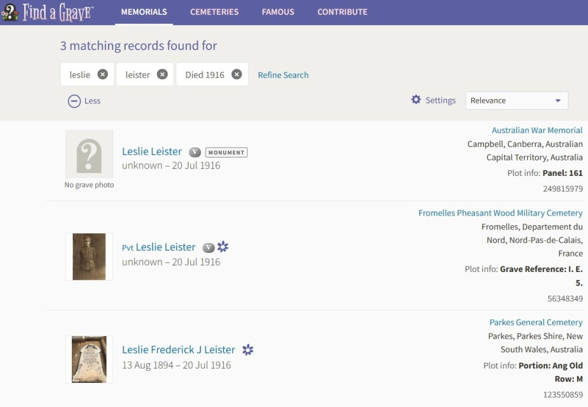Remove the 'leslie' search filter
The height and width of the screenshot is (407, 588).
click(102, 74)
